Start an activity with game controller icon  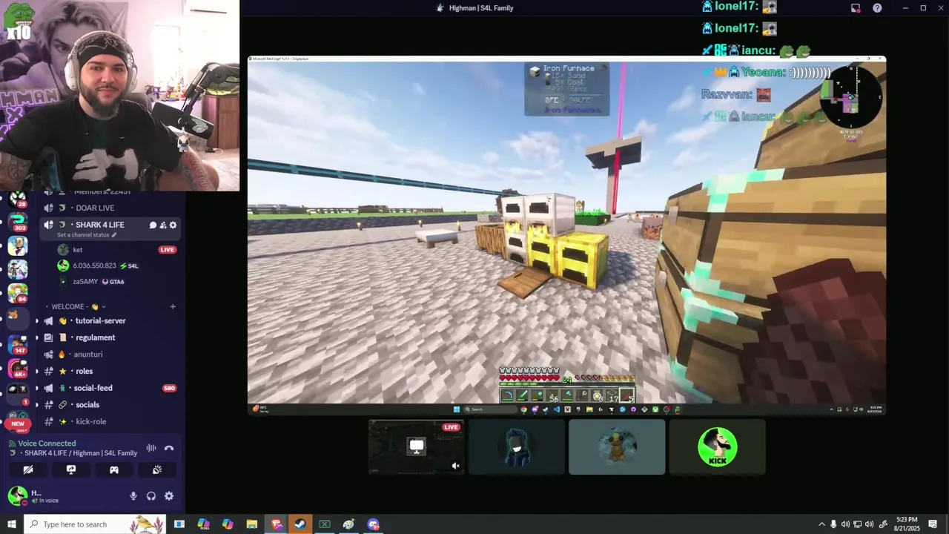(x=114, y=469)
